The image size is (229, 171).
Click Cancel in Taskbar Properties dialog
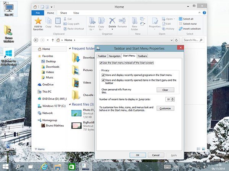(x=156, y=155)
